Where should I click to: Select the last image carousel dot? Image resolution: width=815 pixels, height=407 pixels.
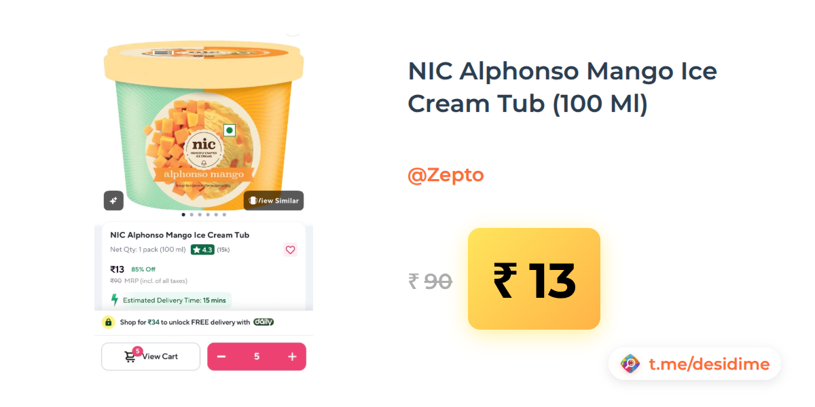224,214
